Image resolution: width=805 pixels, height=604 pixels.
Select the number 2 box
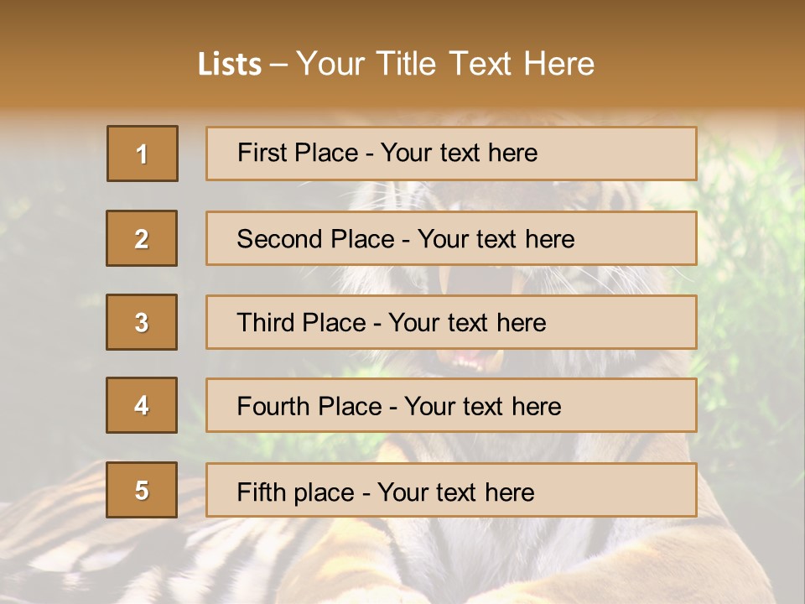point(142,238)
